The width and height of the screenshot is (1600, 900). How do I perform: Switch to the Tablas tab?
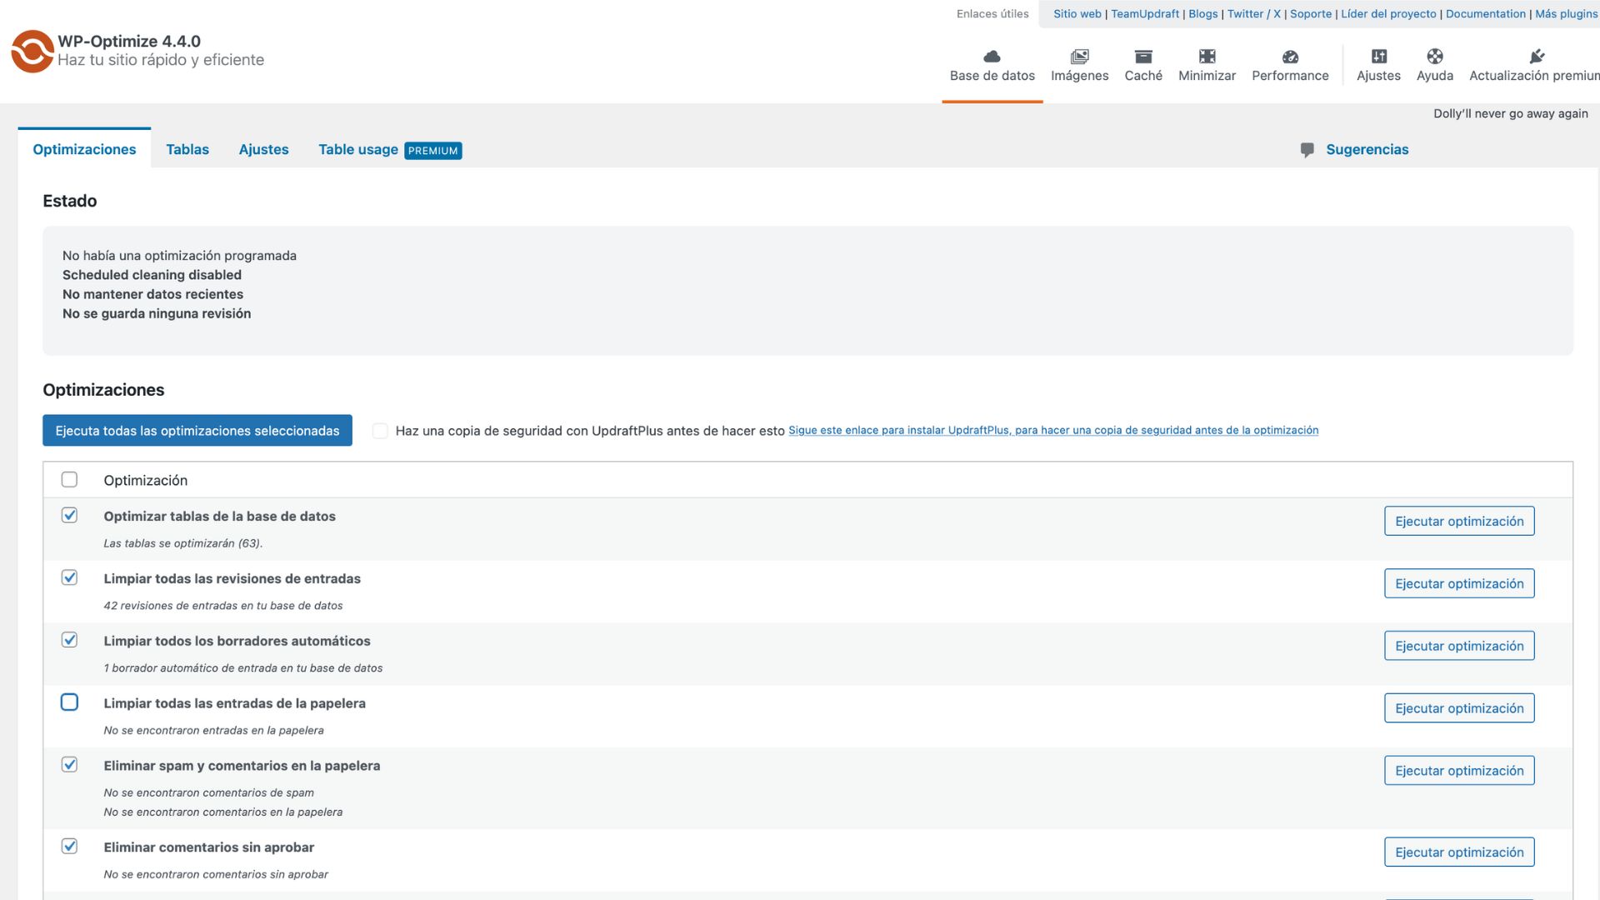(187, 149)
